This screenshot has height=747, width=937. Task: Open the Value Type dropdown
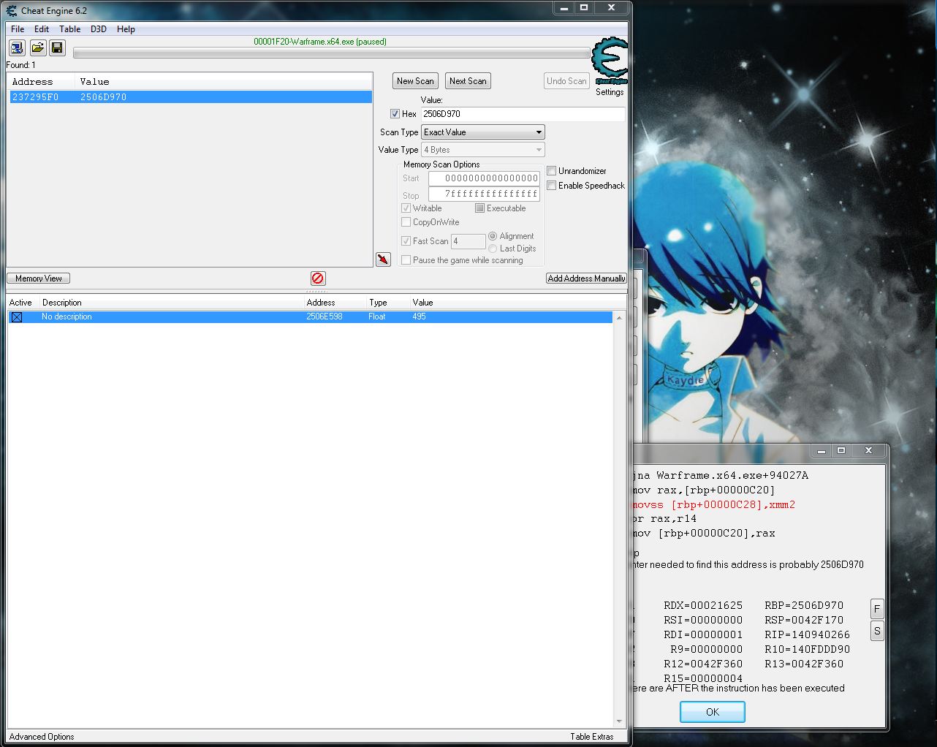tap(483, 150)
